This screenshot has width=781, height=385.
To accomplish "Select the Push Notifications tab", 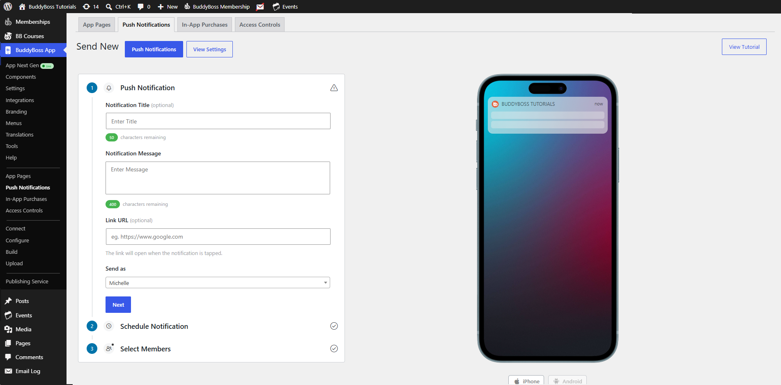I will 146,25.
